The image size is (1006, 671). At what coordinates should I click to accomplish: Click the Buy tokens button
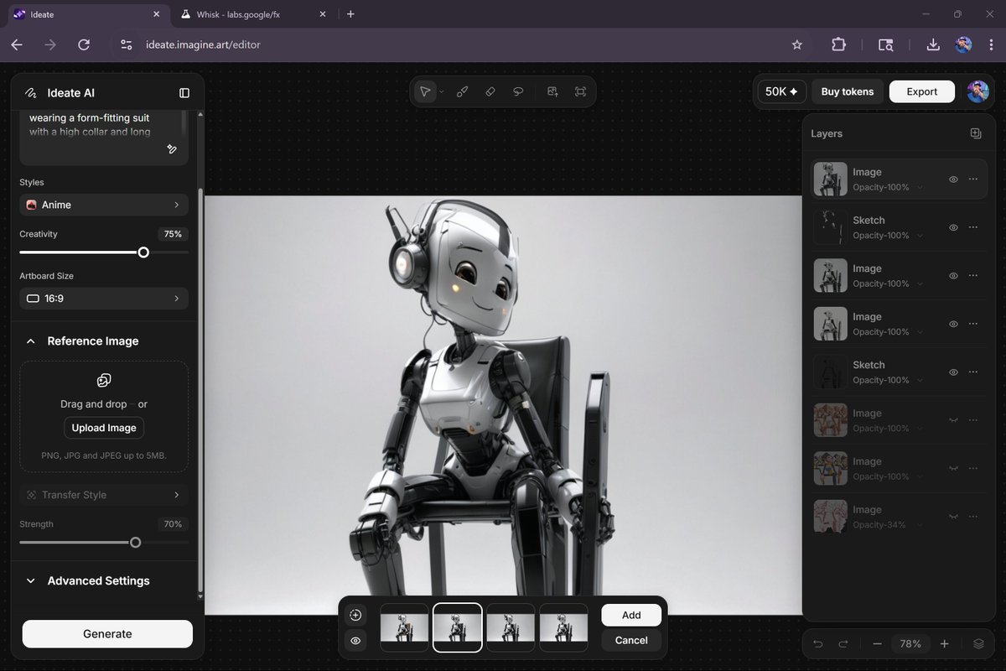[x=846, y=91]
